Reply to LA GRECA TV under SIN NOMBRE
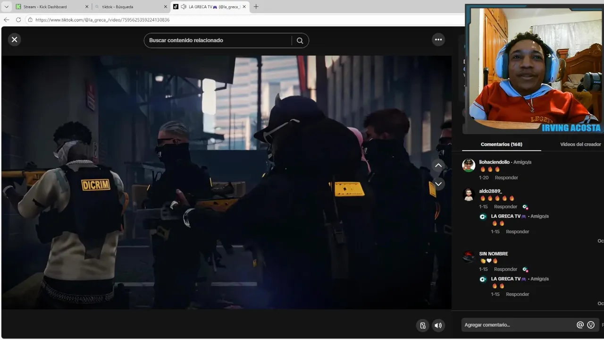Screen dimensions: 604x340 click(517, 294)
